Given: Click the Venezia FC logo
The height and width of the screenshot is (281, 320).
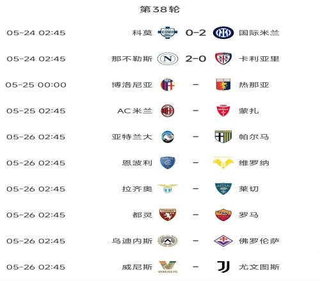Looking at the screenshot, I should (168, 267).
